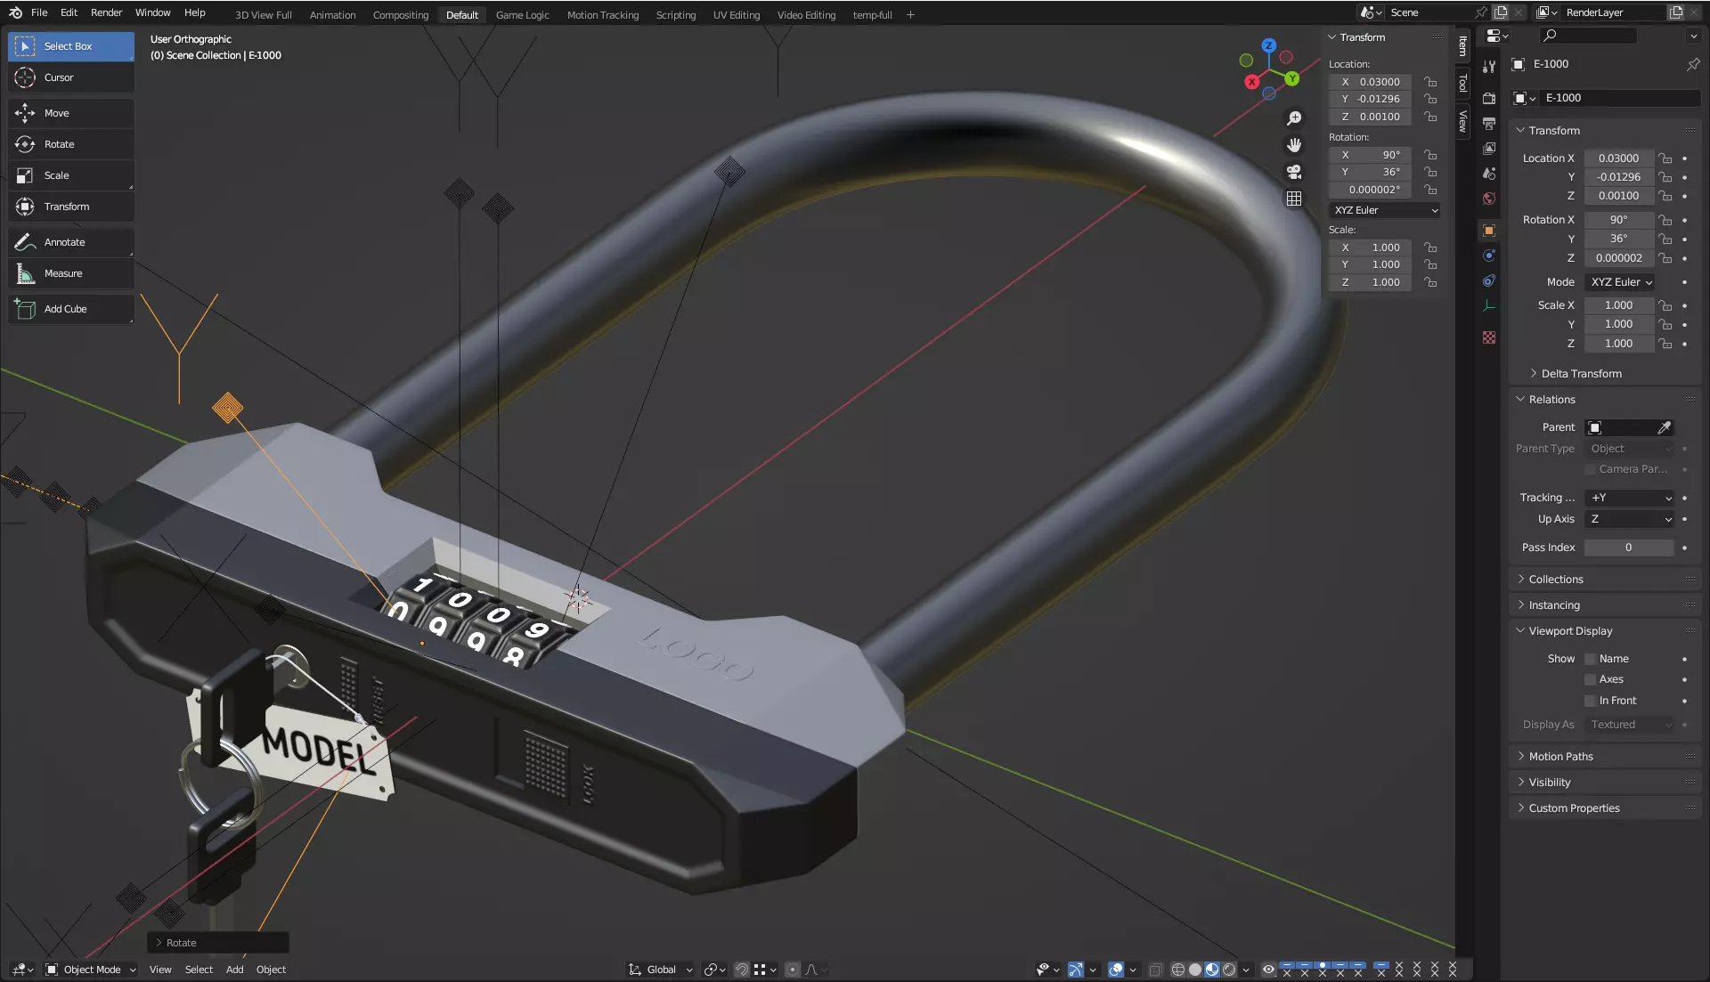Activate the Move tool
The width and height of the screenshot is (1710, 982).
(x=71, y=113)
